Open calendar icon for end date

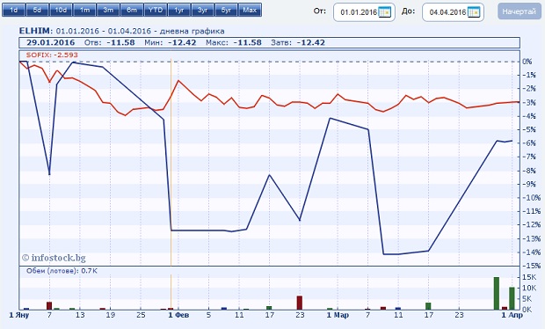(x=474, y=12)
